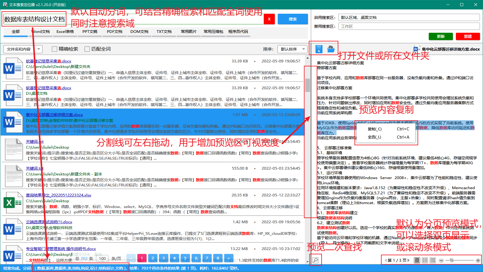Zoom in the preview with plus button
This screenshot has height=272, width=483.
point(478,260)
